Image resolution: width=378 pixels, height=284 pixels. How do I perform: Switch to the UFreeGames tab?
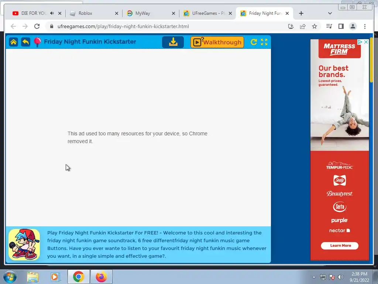[208, 13]
